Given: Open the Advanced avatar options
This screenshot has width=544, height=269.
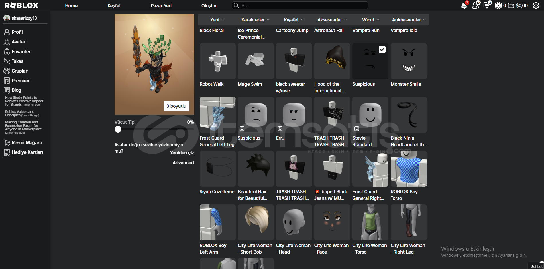Looking at the screenshot, I should (x=183, y=163).
